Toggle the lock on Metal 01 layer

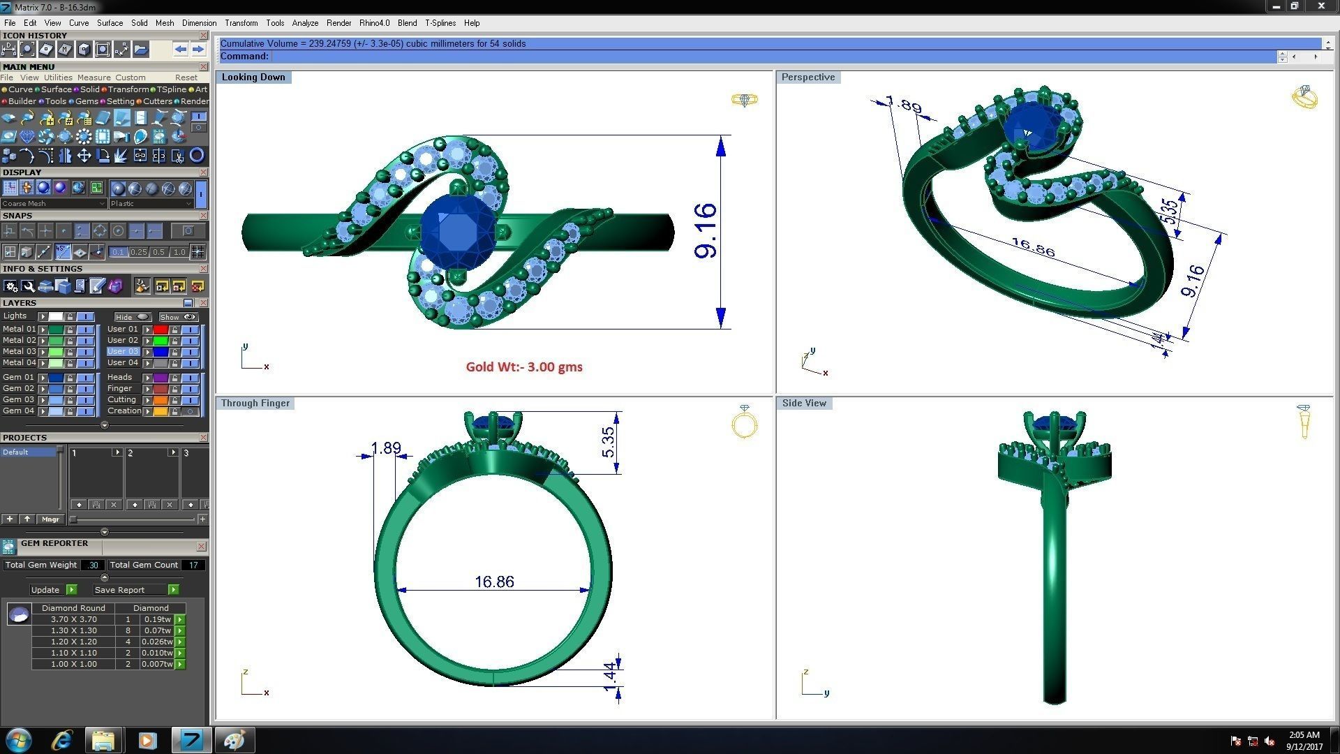[70, 330]
